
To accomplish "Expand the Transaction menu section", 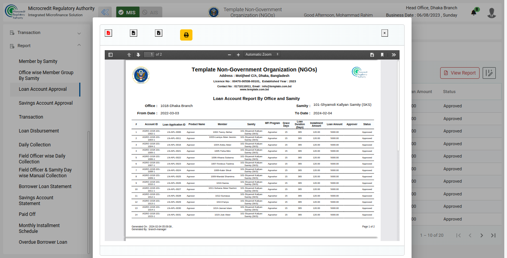I will point(45,33).
